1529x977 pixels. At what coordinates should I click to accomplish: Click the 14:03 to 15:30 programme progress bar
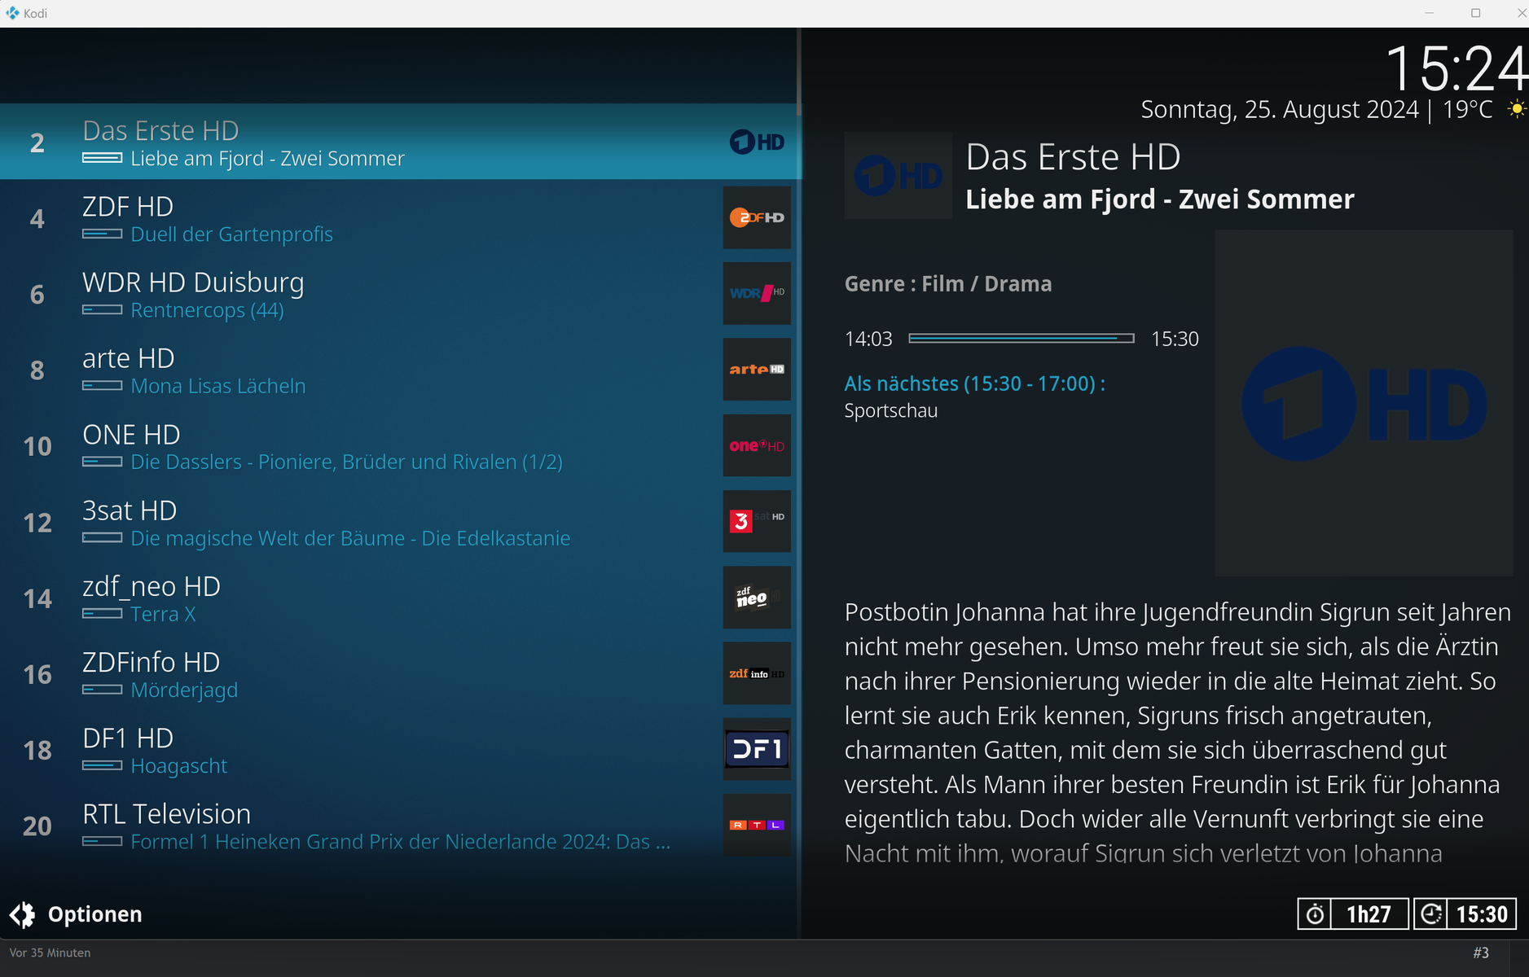pos(1022,338)
